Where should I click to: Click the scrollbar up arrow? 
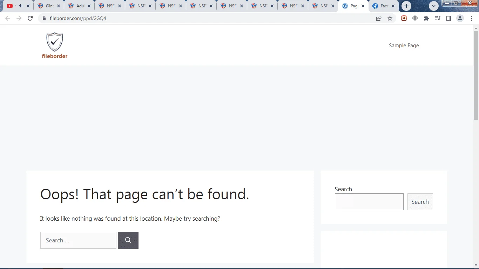pos(476,27)
